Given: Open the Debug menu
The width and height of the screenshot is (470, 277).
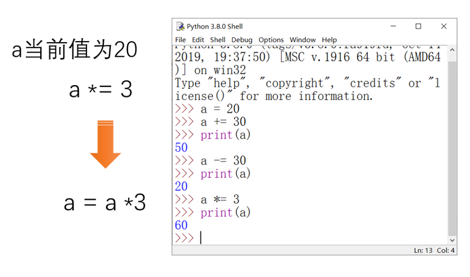Looking at the screenshot, I should [x=242, y=40].
